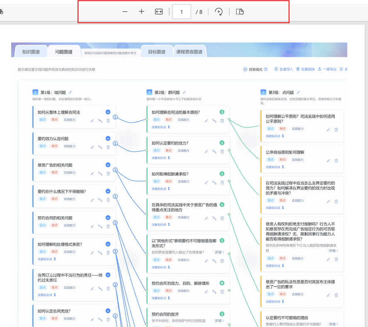Toggle 实践能力 tag on 悬赏广告的私法性质 card
The width and height of the screenshot is (368, 327).
point(297,294)
